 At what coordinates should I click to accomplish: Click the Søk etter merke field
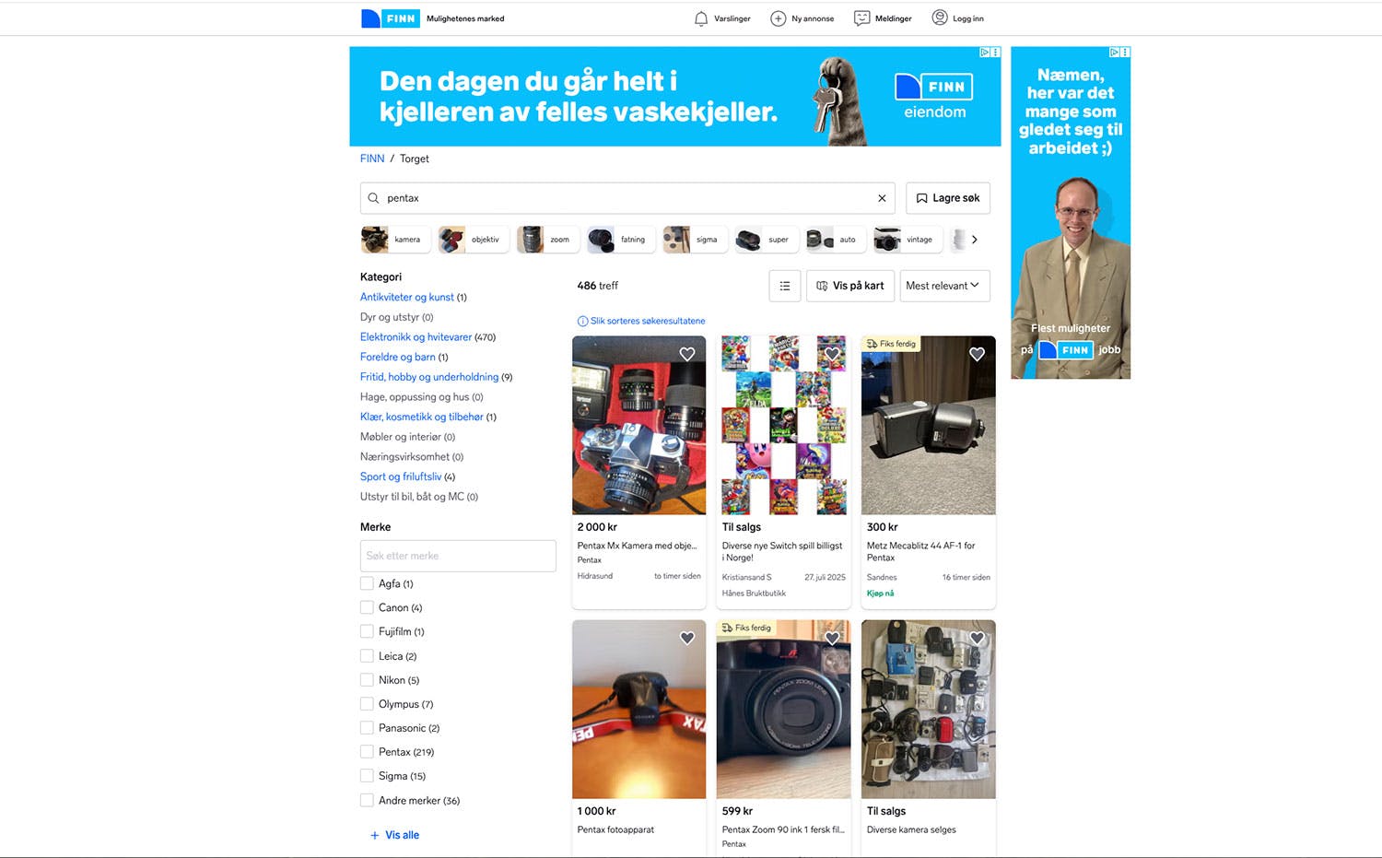458,556
